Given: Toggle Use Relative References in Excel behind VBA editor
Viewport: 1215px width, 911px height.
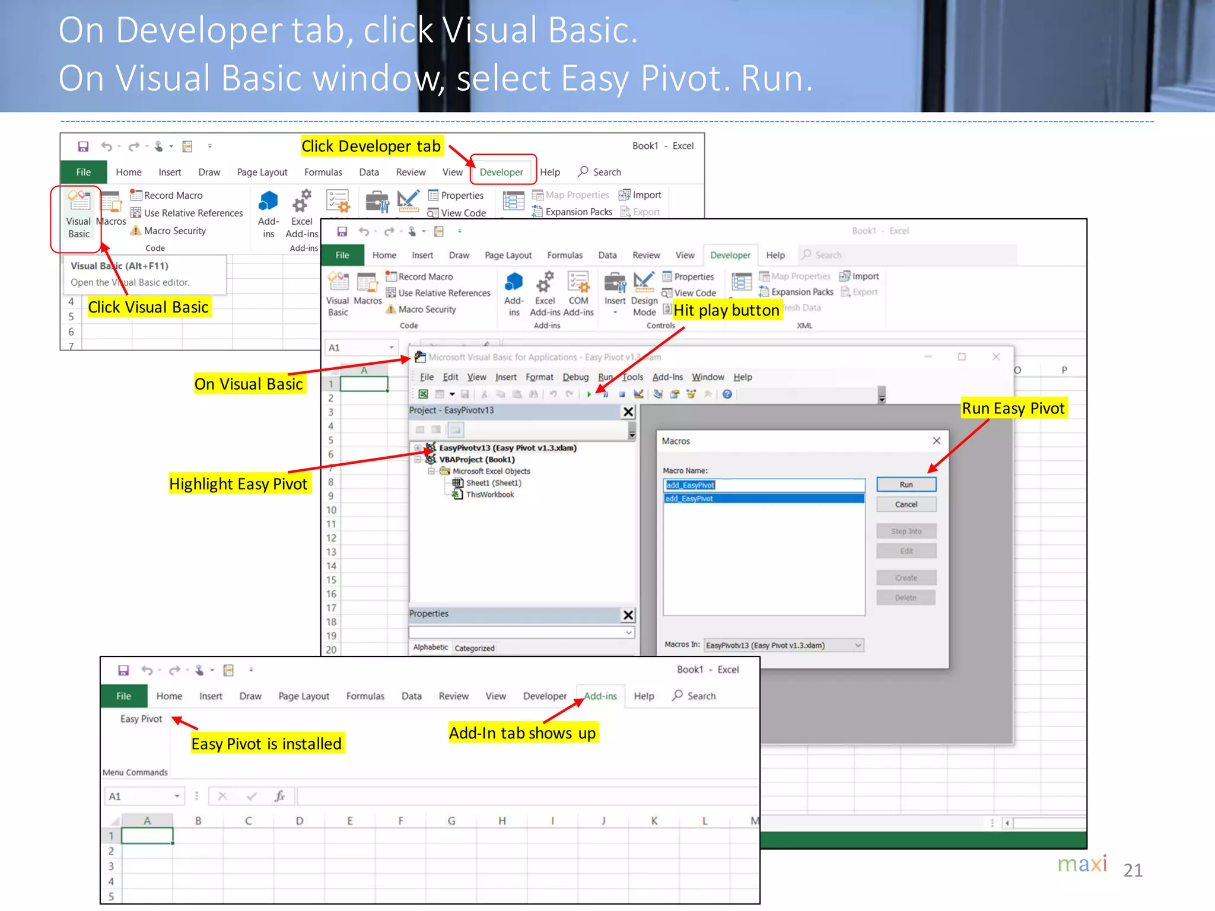Looking at the screenshot, I should pyautogui.click(x=438, y=293).
